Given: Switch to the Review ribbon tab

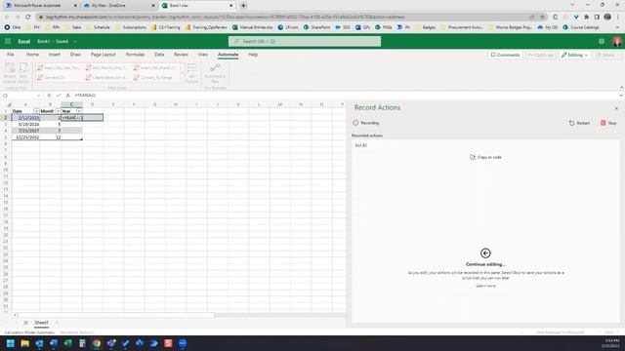Looking at the screenshot, I should (181, 55).
